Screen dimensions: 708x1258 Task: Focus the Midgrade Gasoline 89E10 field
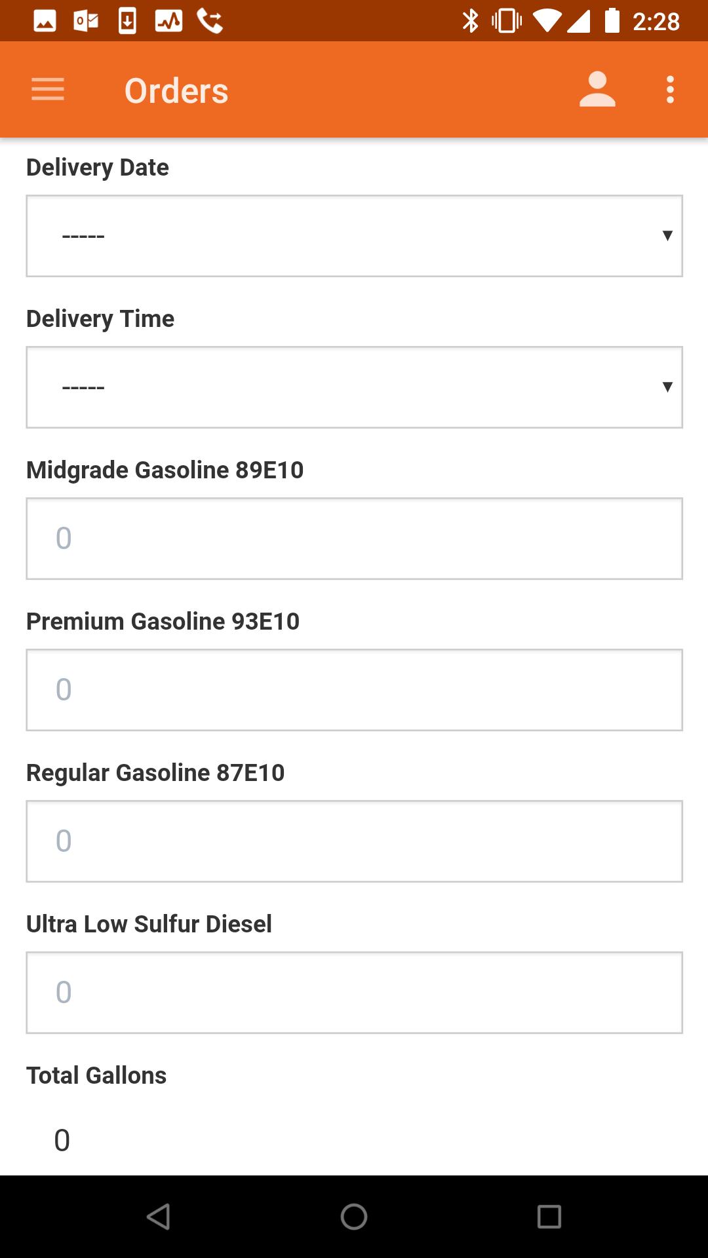(x=354, y=539)
